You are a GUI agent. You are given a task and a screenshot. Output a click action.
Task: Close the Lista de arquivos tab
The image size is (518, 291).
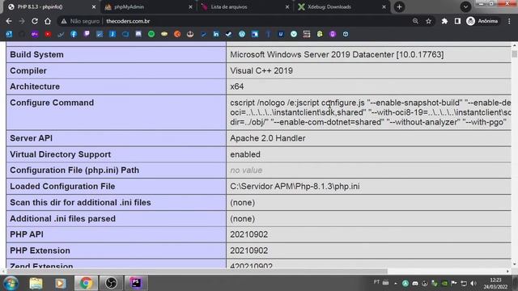[x=287, y=7]
